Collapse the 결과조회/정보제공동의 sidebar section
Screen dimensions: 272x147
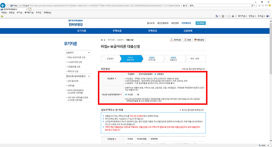click(x=89, y=76)
